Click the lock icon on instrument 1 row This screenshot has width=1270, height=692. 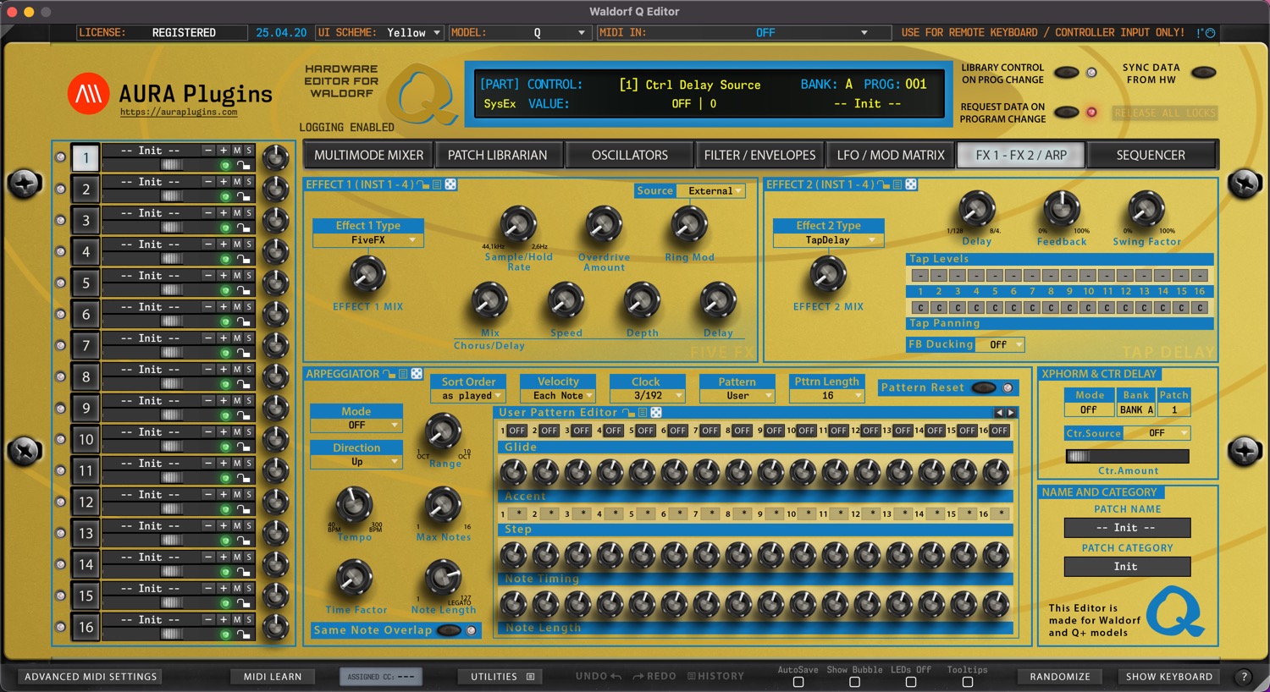point(243,166)
